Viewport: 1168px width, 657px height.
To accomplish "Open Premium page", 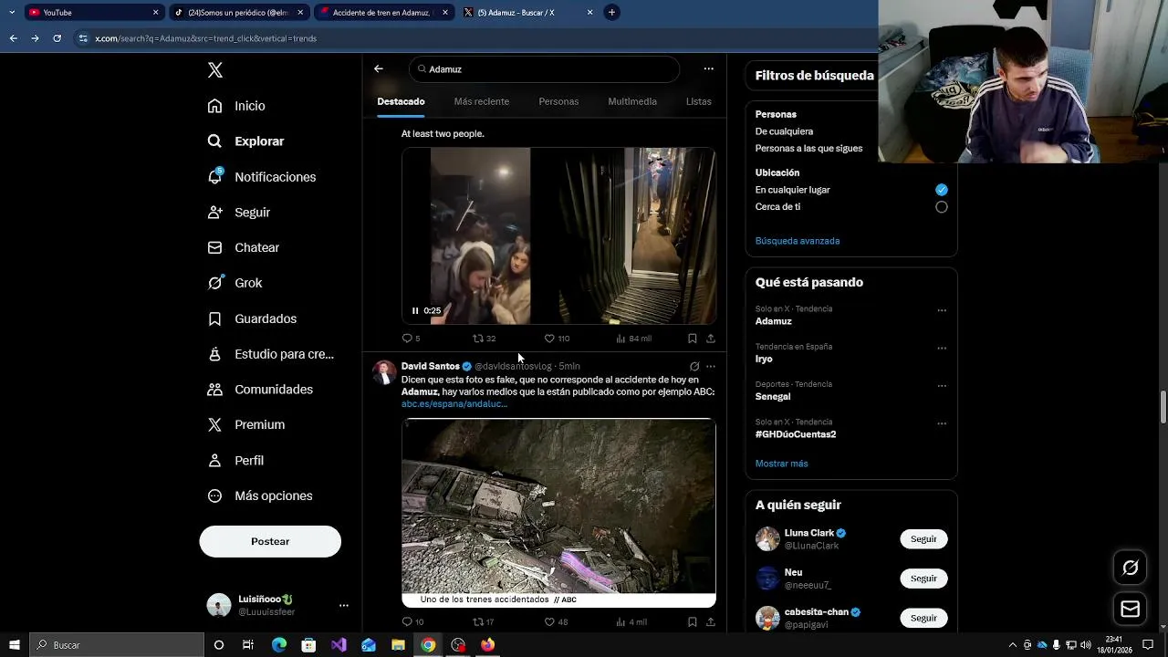I will coord(246,425).
